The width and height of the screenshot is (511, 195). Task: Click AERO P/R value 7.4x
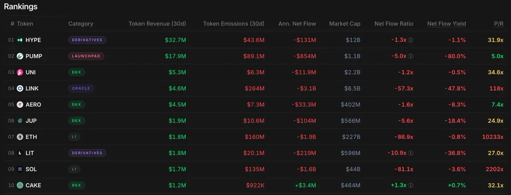click(498, 105)
